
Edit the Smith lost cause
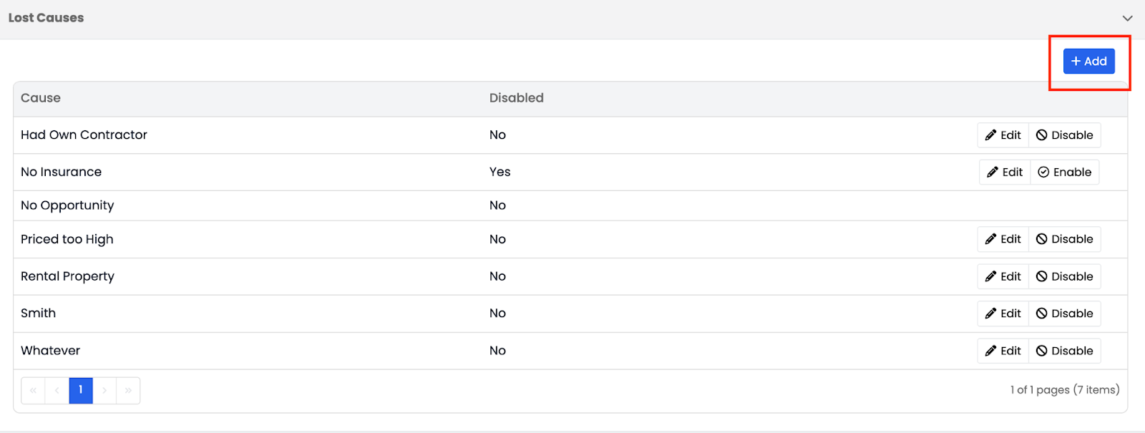(x=1003, y=313)
